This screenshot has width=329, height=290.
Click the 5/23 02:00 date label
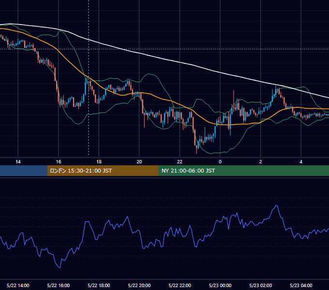pyautogui.click(x=261, y=285)
